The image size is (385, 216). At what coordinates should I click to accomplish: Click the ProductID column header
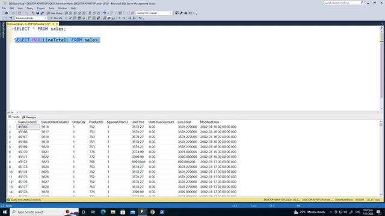point(96,122)
